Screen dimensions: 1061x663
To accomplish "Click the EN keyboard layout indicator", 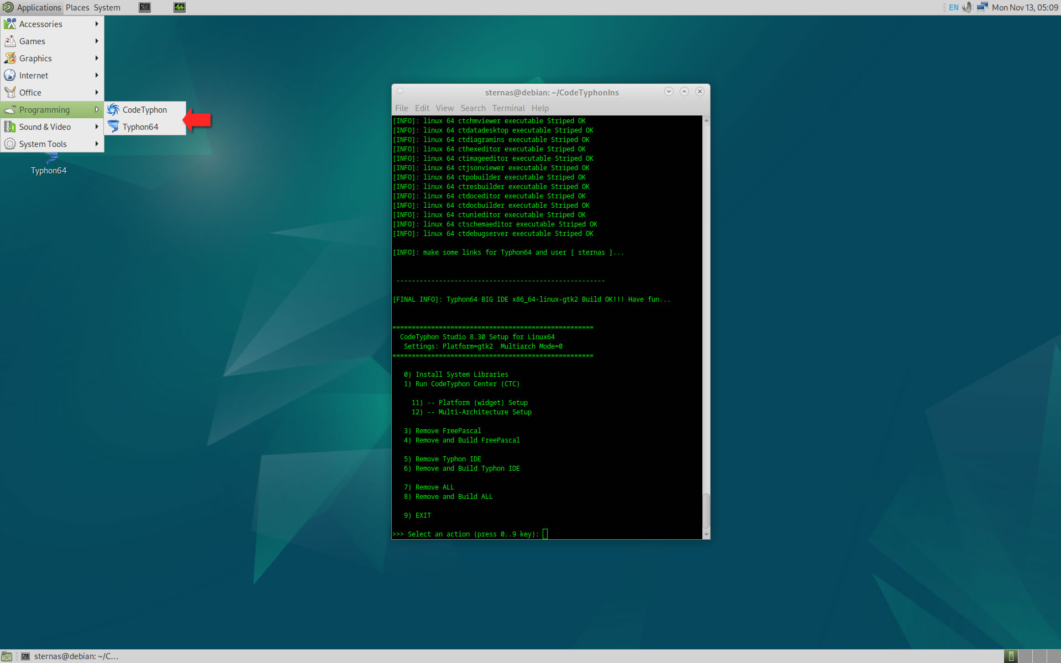I will coord(954,8).
